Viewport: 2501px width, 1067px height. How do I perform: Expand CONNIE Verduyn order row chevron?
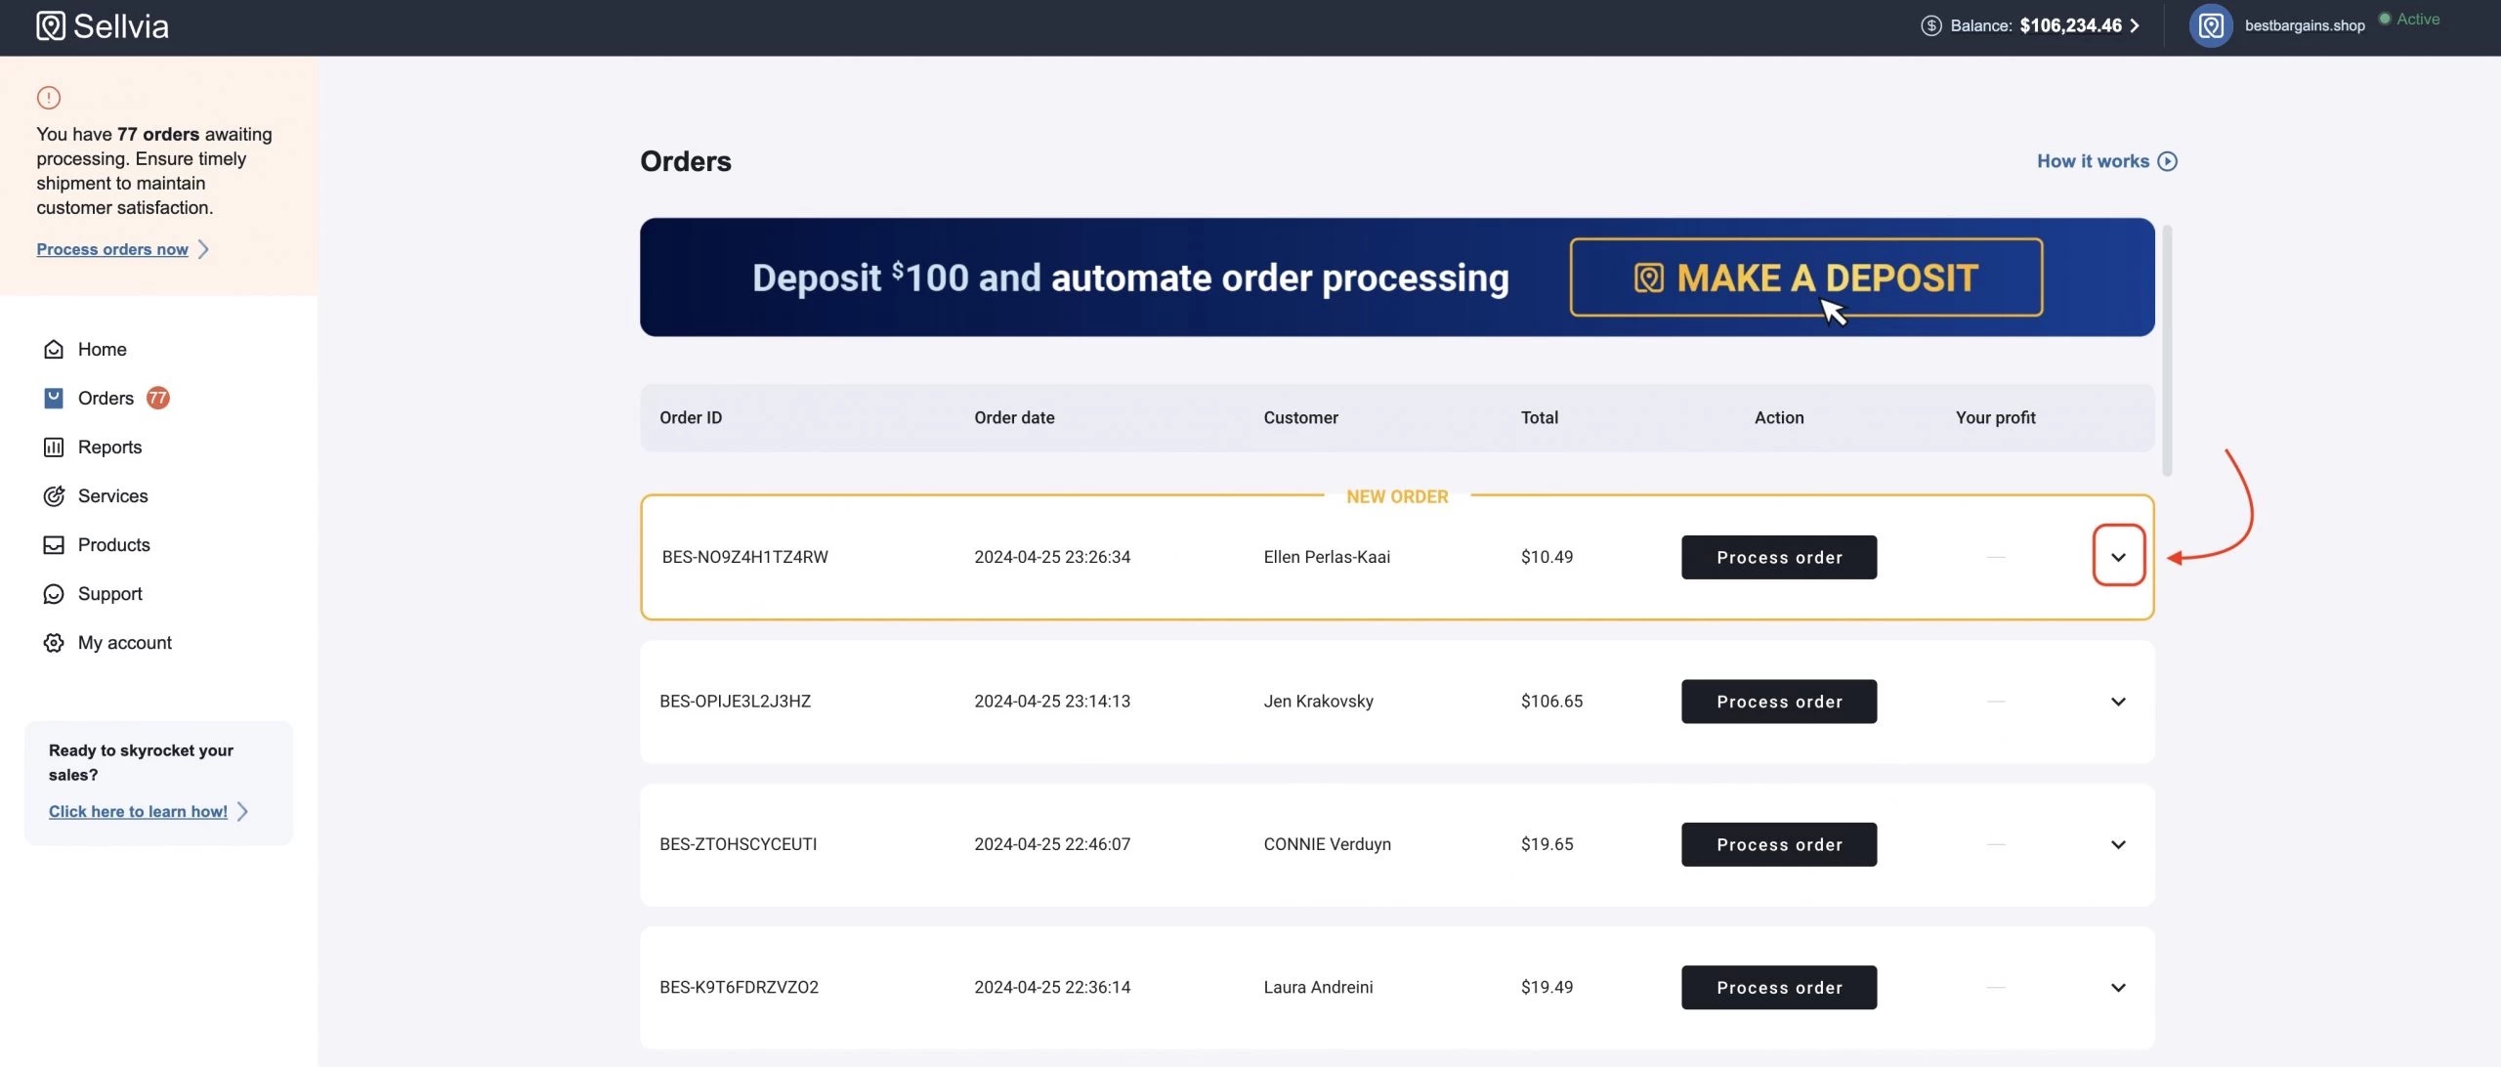click(x=2117, y=844)
